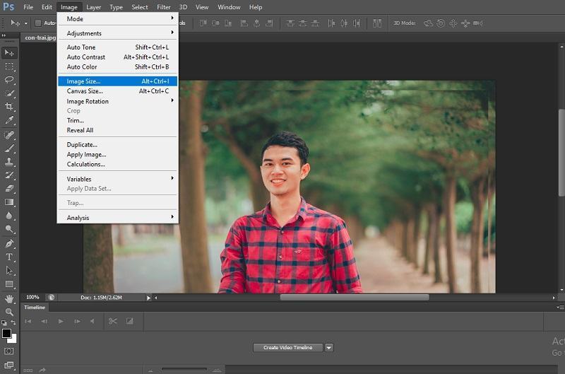
Task: Choose Image Size from the menu
Action: [x=118, y=81]
